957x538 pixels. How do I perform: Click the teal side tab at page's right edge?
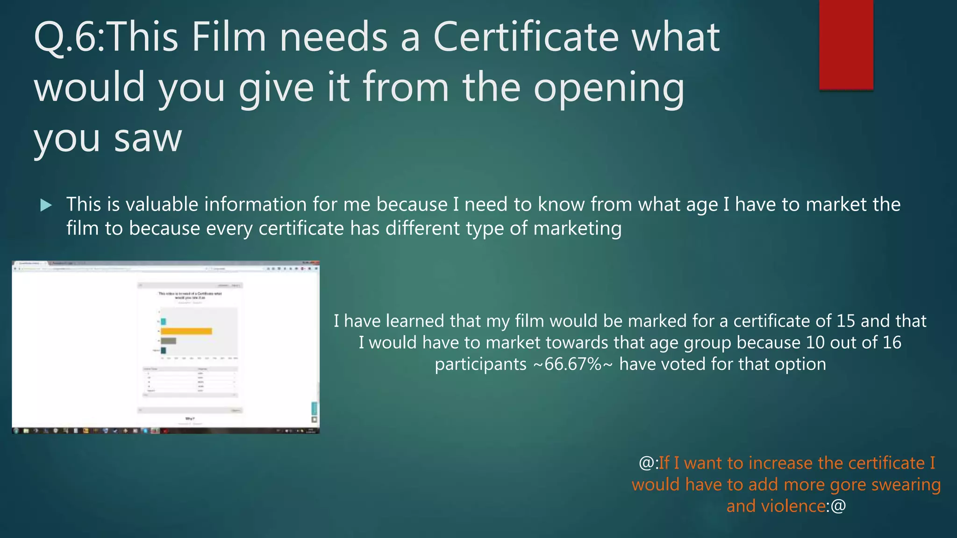click(x=314, y=408)
